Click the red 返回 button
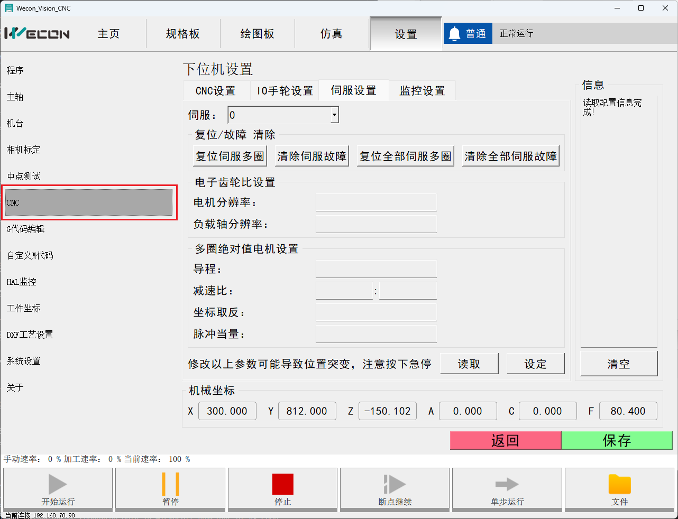This screenshot has height=519, width=678. 505,440
